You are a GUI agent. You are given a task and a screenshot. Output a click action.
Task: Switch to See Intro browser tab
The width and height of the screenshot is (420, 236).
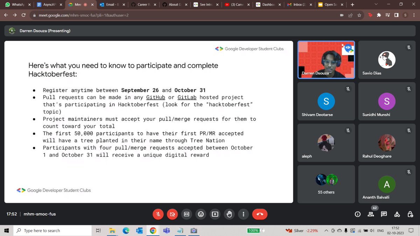pos(205,5)
